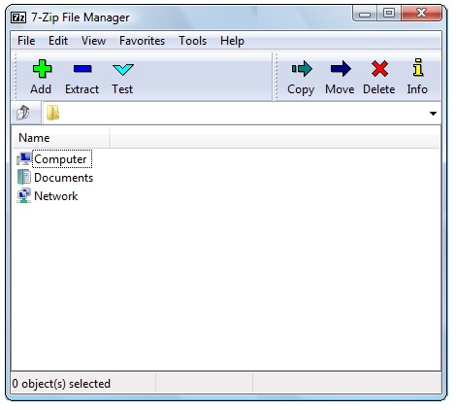Expand the address bar path dropdown
The width and height of the screenshot is (456, 410).
click(433, 114)
